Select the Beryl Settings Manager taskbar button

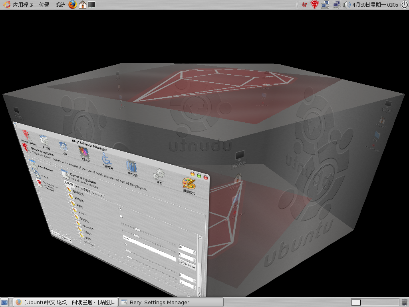[171, 302]
